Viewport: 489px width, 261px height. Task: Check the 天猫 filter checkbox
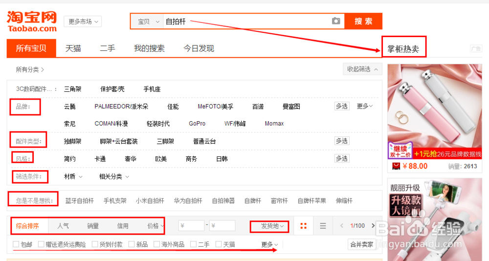coord(219,244)
